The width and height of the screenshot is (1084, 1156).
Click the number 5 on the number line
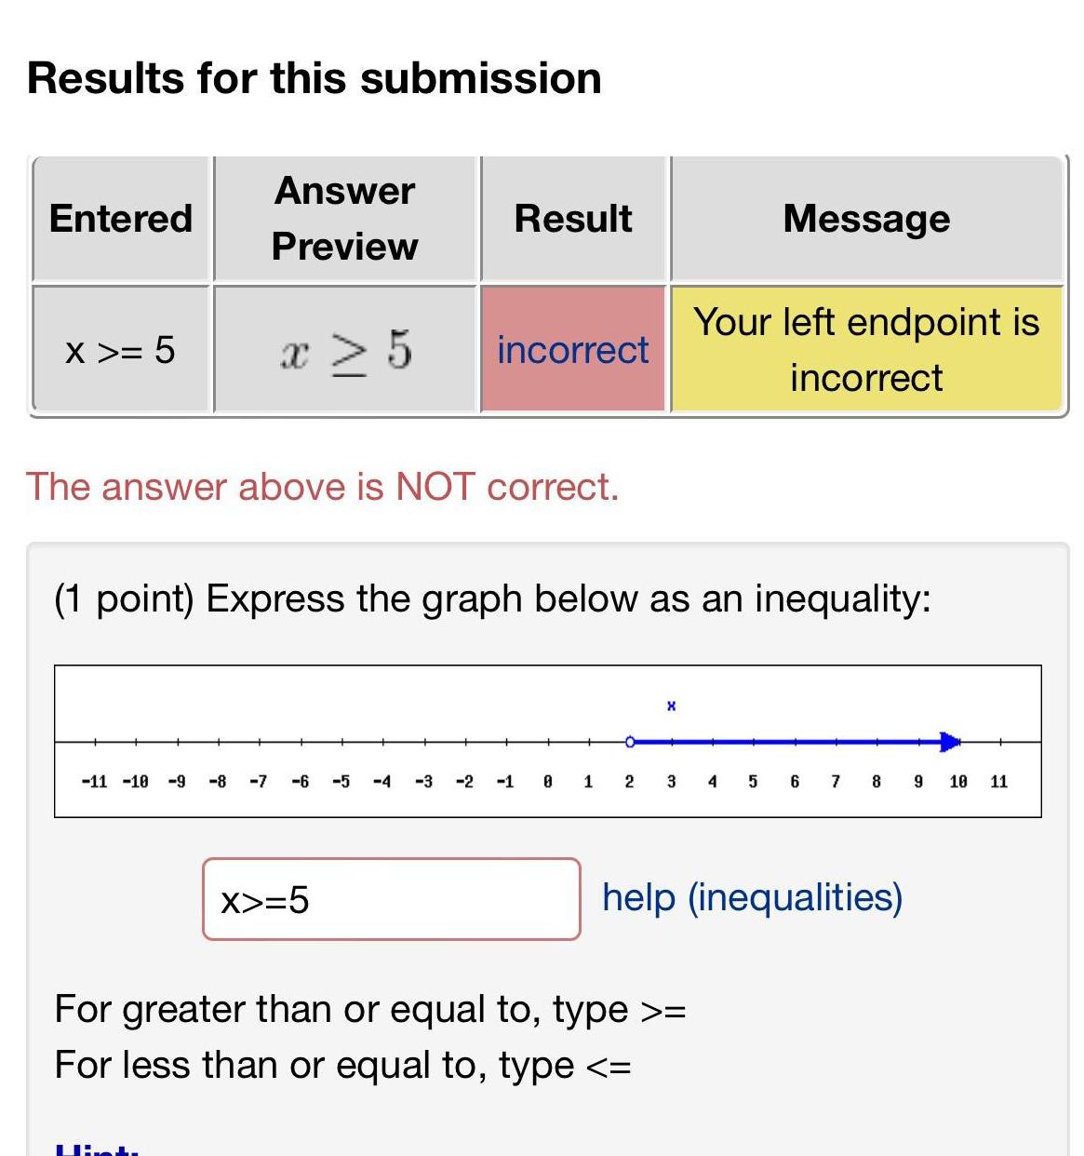coord(754,781)
